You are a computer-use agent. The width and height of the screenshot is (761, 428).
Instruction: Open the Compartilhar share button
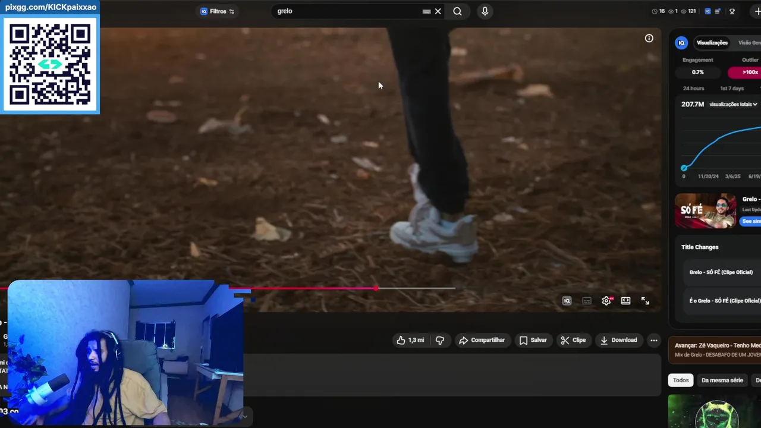(482, 340)
